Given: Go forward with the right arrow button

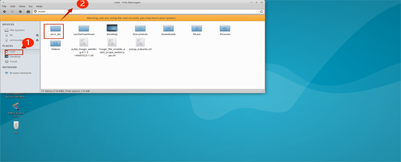Looking at the screenshot, I should pos(12,12).
